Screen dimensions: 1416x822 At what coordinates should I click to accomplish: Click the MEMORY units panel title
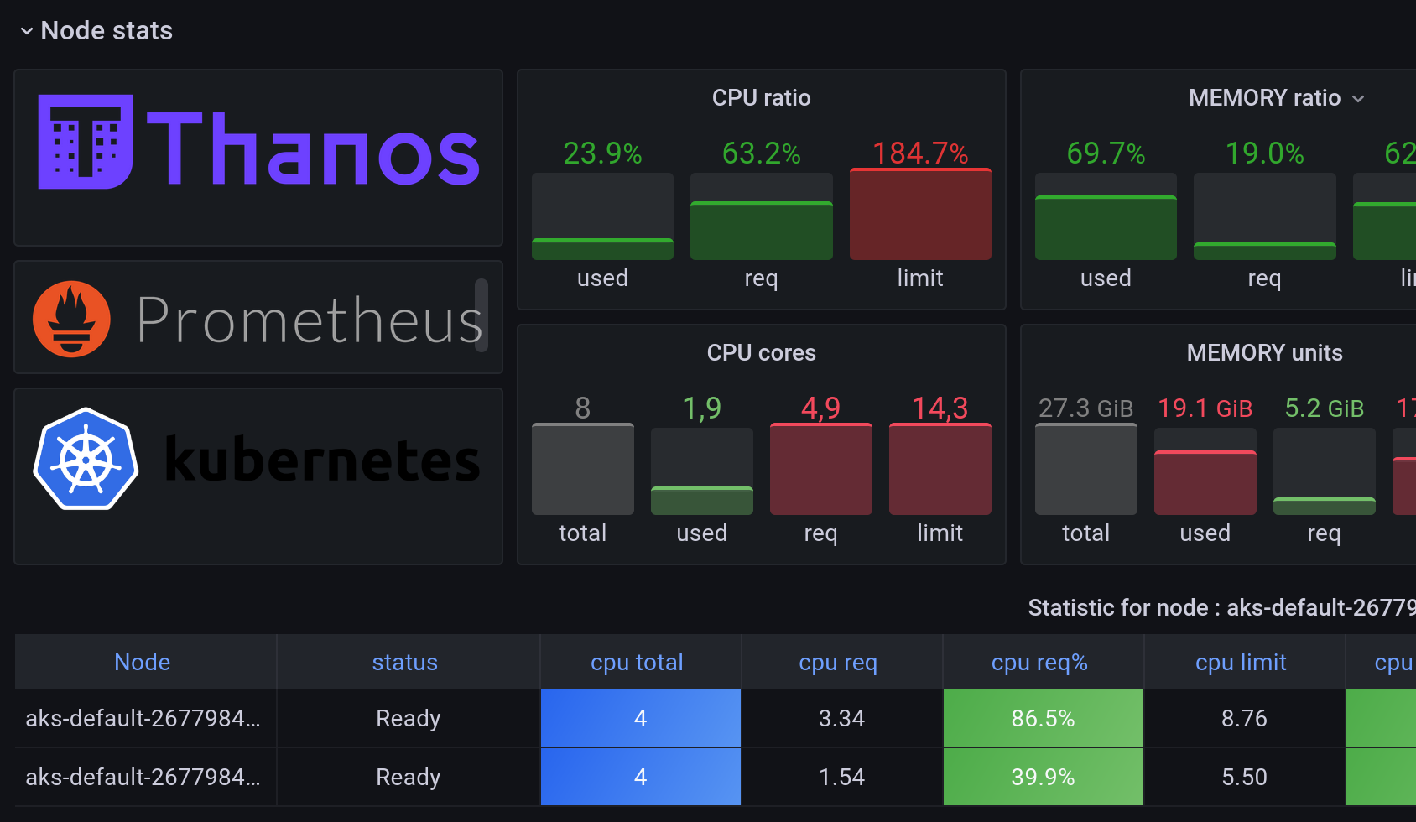click(x=1263, y=353)
